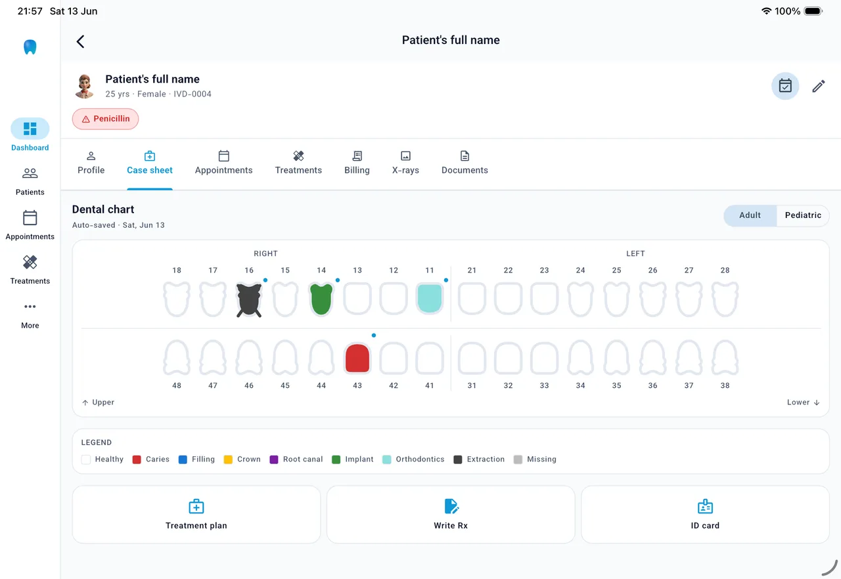Select the red caries tooth 43

pos(357,358)
